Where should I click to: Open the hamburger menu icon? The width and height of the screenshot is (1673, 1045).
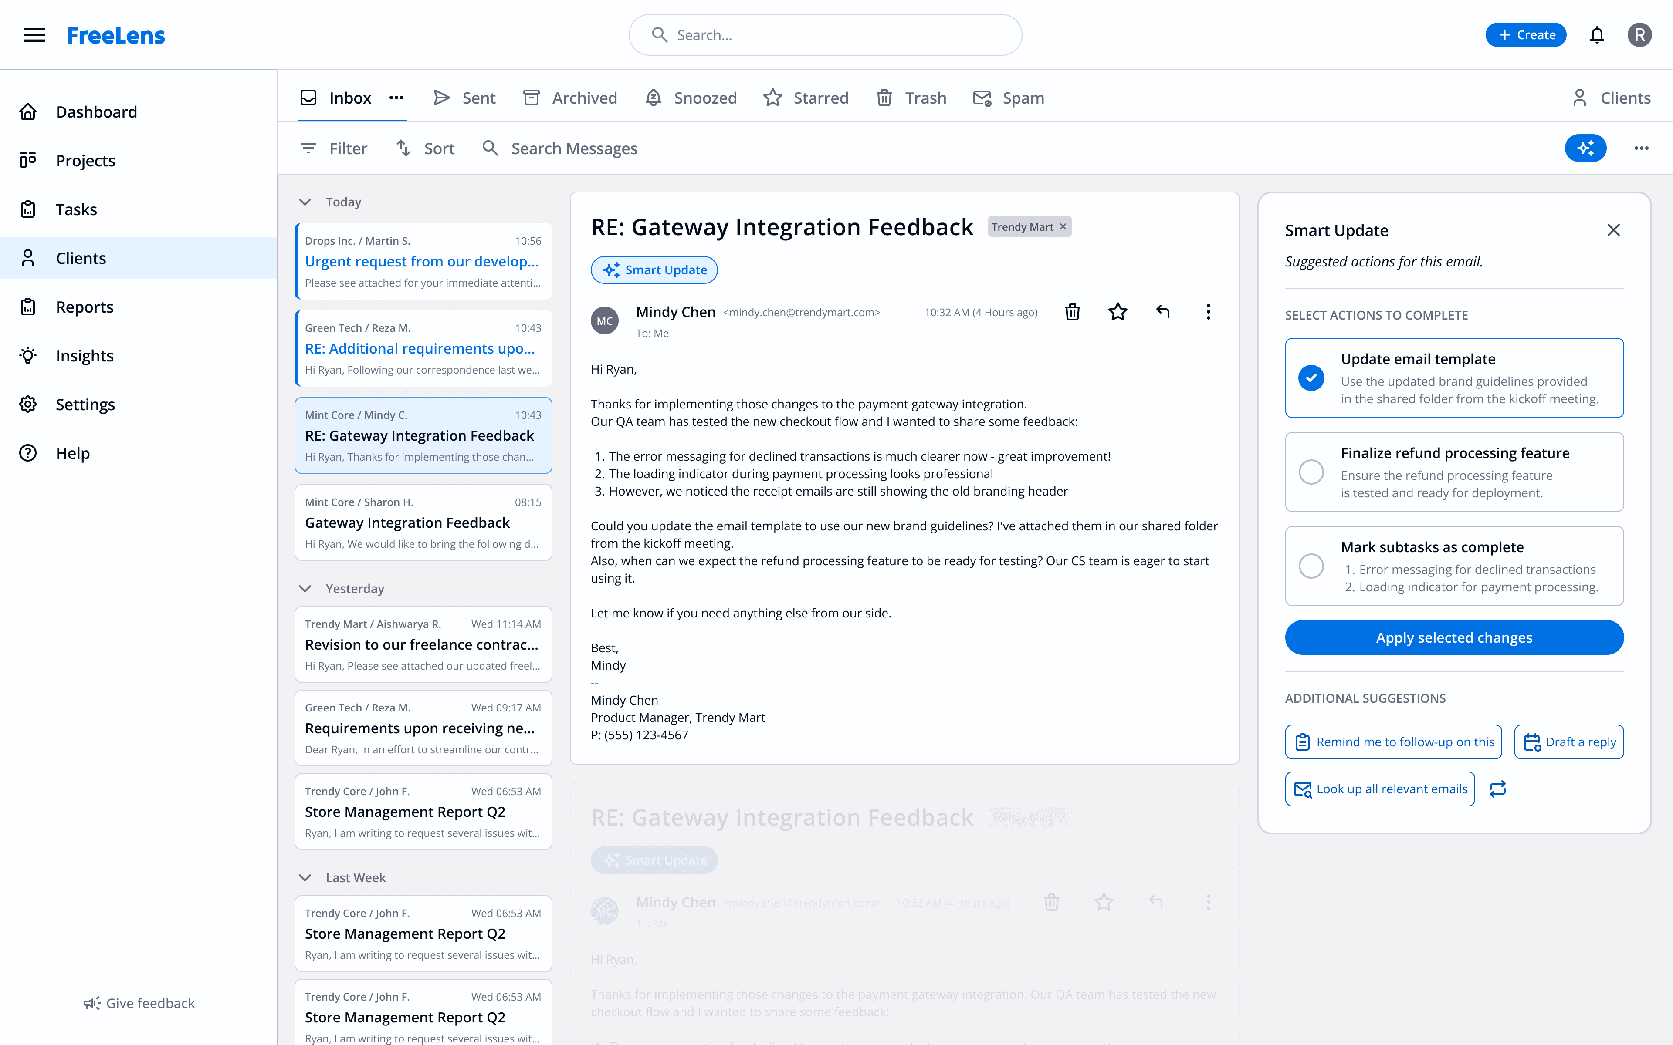point(34,34)
